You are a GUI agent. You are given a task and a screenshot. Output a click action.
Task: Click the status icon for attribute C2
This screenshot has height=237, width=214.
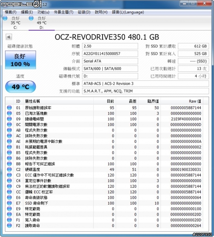[9, 169]
